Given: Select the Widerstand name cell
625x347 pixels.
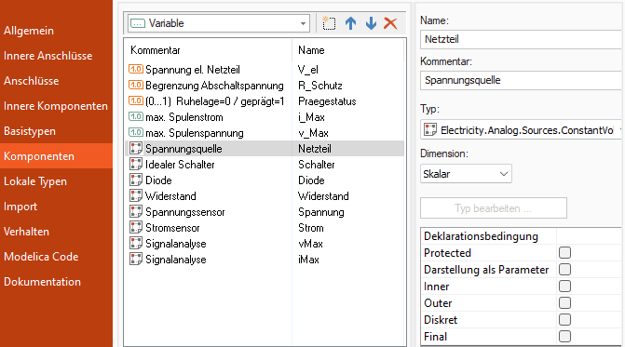Looking at the screenshot, I should pos(323,196).
